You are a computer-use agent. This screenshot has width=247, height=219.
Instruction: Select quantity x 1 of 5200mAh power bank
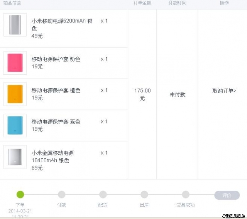[104, 21]
